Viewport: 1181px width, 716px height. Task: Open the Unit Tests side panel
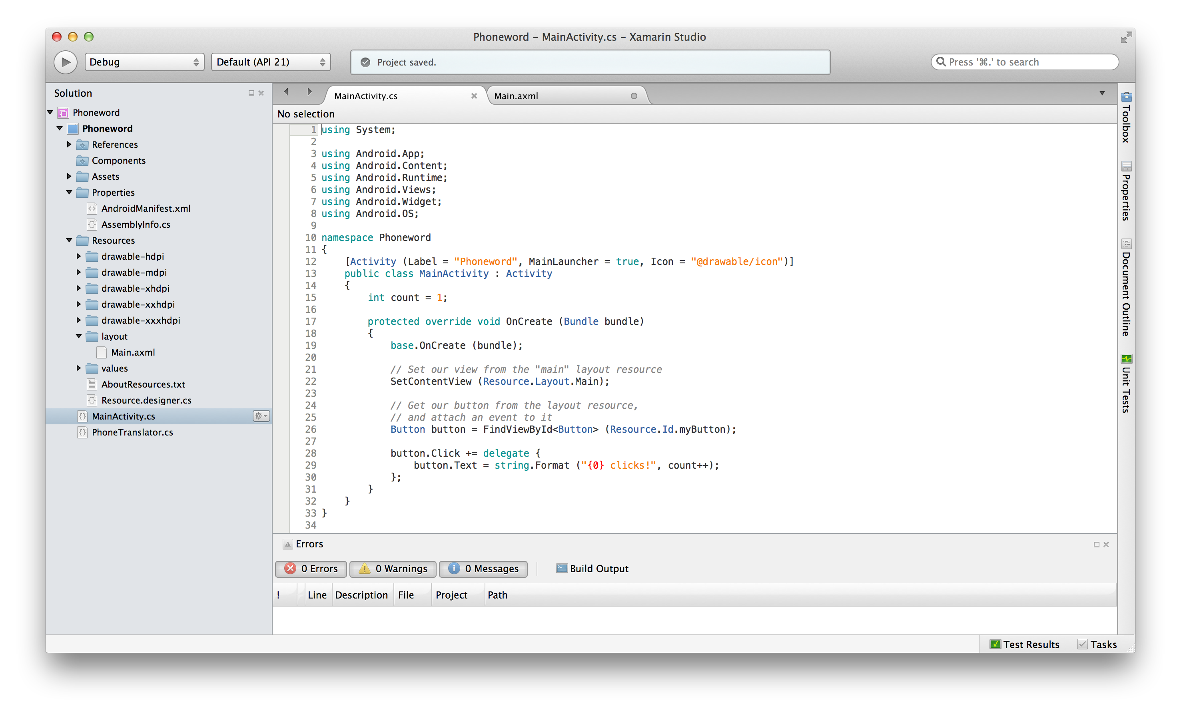click(x=1126, y=383)
